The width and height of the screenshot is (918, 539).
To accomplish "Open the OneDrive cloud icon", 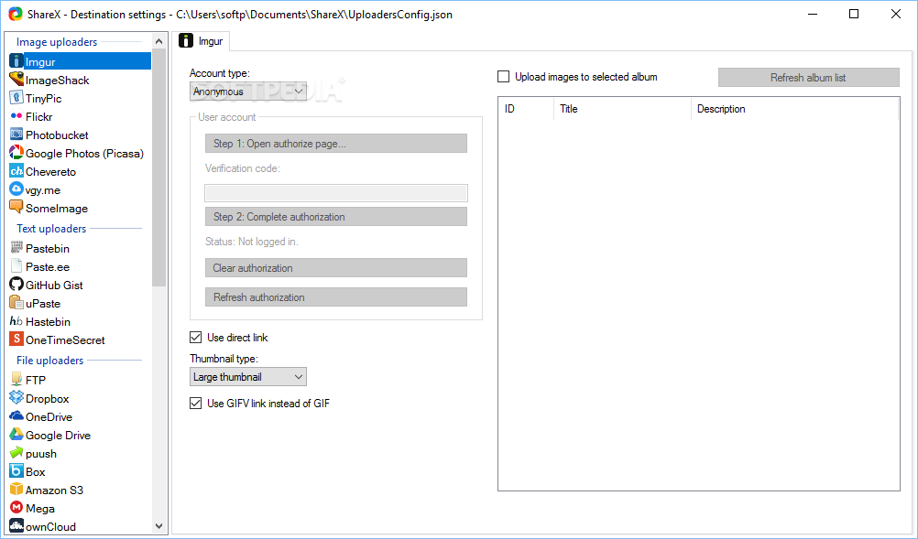I will 16,416.
